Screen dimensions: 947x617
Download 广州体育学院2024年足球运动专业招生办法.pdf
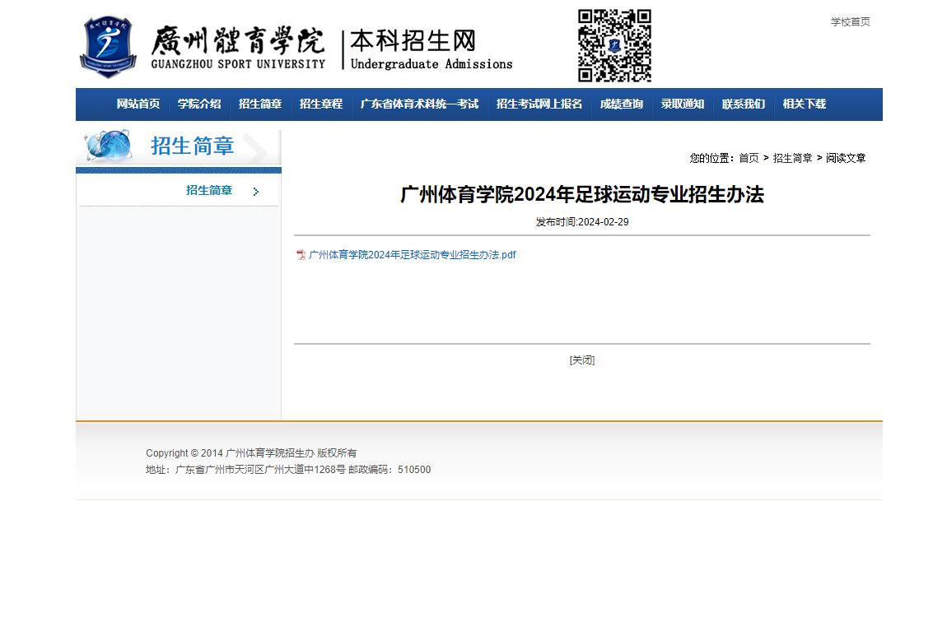411,255
